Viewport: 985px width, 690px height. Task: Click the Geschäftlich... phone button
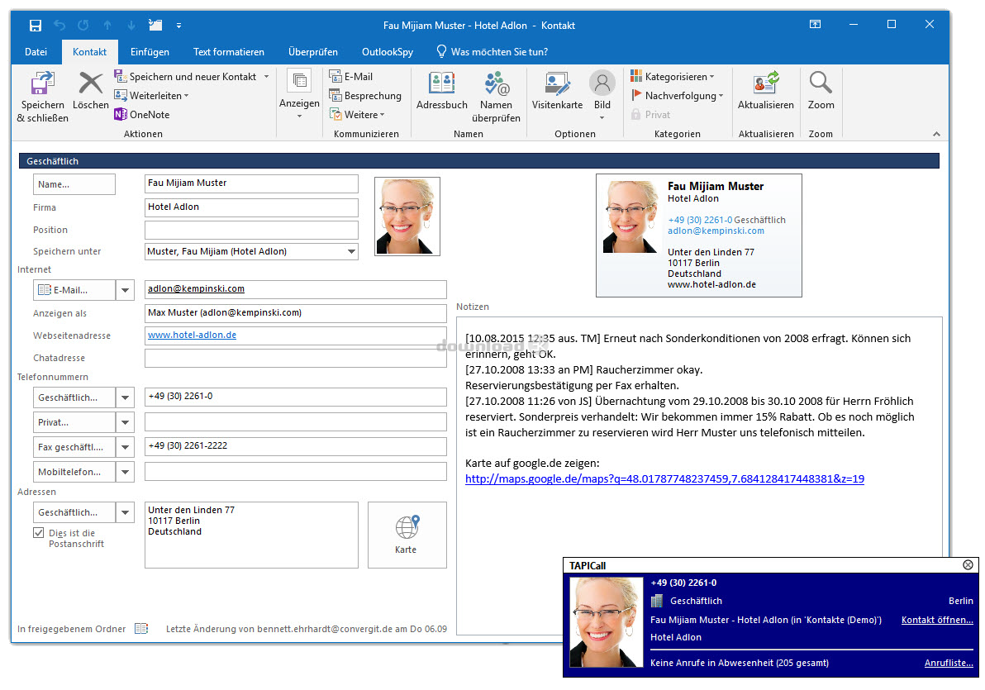[x=74, y=397]
